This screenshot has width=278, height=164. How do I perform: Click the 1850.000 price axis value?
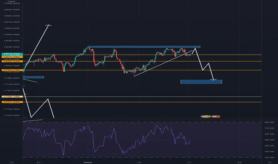12,35
